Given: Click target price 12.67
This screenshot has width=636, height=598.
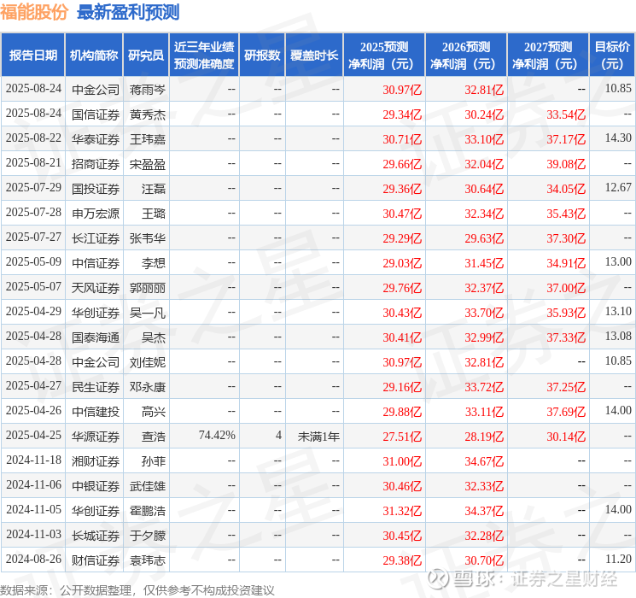Looking at the screenshot, I should point(618,188).
